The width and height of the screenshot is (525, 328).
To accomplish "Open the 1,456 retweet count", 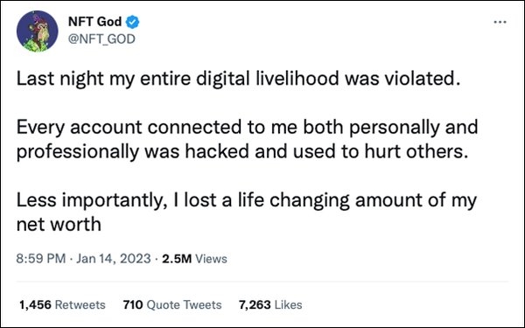I will click(x=36, y=305).
